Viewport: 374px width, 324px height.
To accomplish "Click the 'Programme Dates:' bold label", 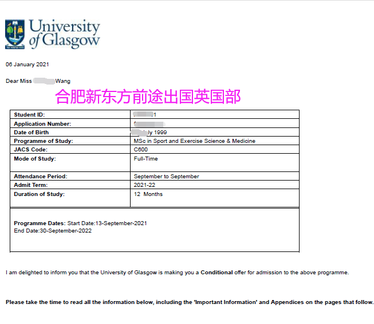I will [x=40, y=223].
